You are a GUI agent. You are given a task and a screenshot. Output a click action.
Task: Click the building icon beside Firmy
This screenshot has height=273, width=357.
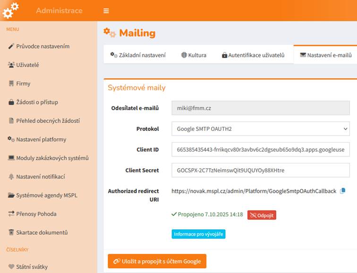pyautogui.click(x=11, y=83)
